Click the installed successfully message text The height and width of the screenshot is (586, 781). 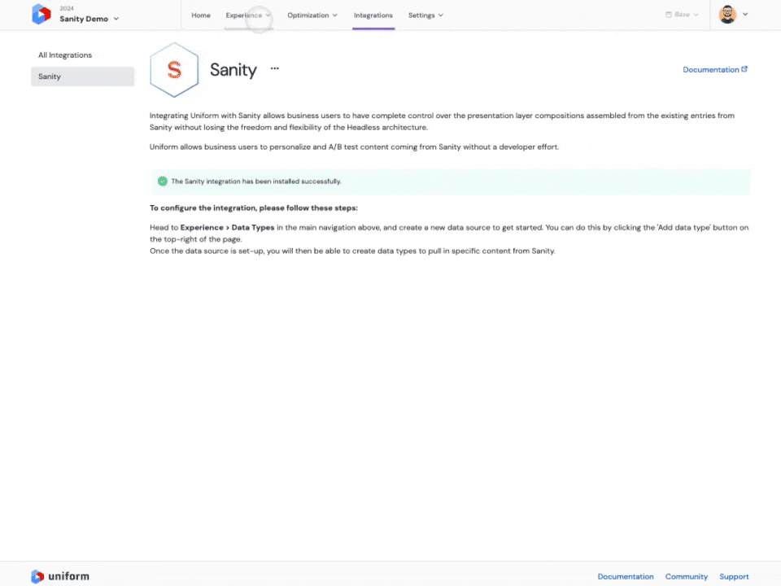256,181
